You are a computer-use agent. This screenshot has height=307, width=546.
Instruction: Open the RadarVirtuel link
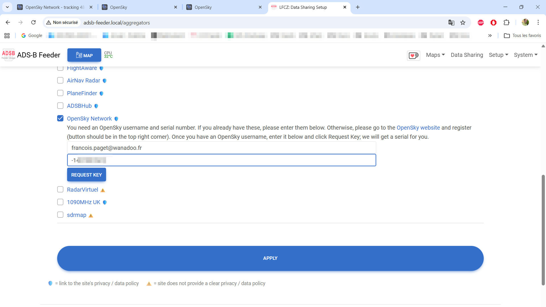(x=82, y=190)
